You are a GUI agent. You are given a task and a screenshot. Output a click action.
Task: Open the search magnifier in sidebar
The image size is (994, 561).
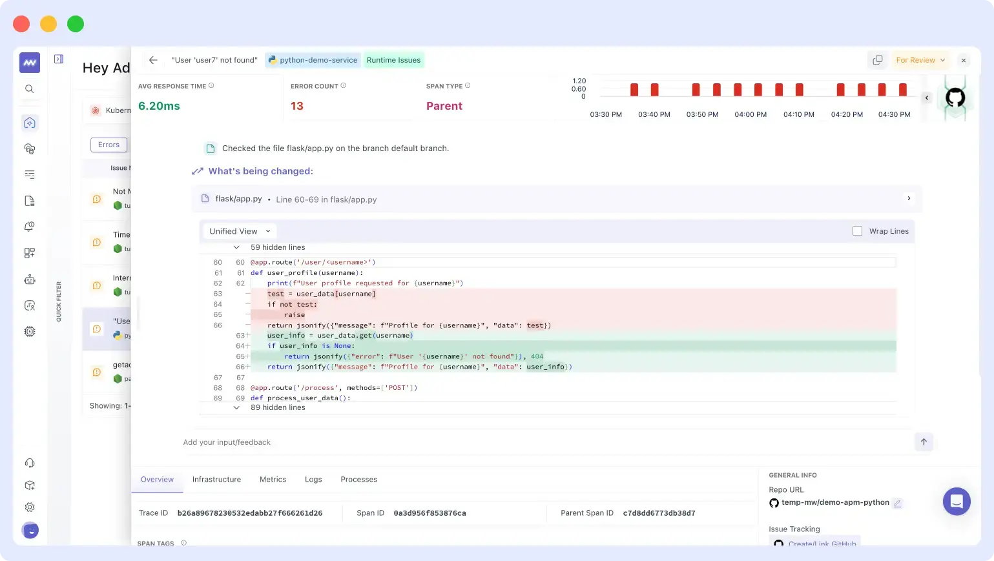coord(30,89)
